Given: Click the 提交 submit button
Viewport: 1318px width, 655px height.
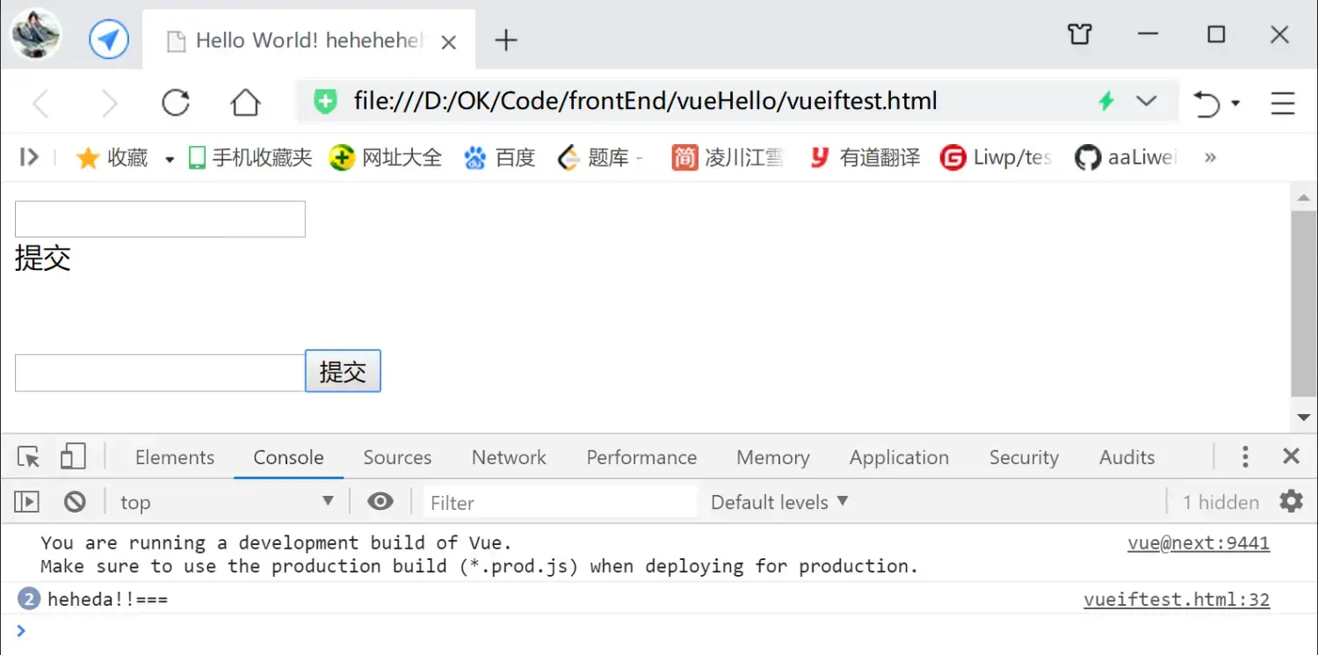Looking at the screenshot, I should coord(343,371).
